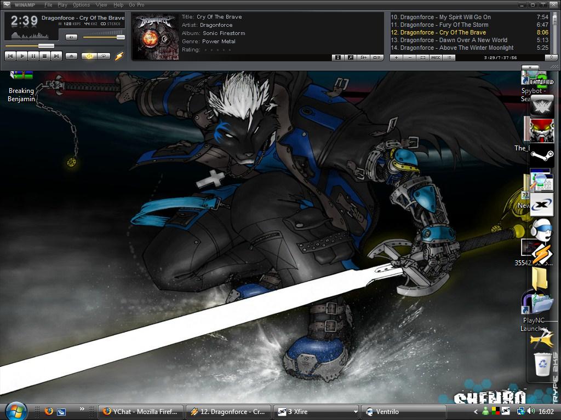Pause the current song
Viewport: 561px width, 420px height.
coord(33,56)
